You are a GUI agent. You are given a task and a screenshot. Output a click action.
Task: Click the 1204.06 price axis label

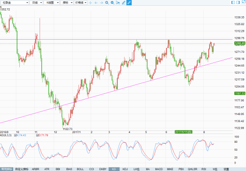239,86
